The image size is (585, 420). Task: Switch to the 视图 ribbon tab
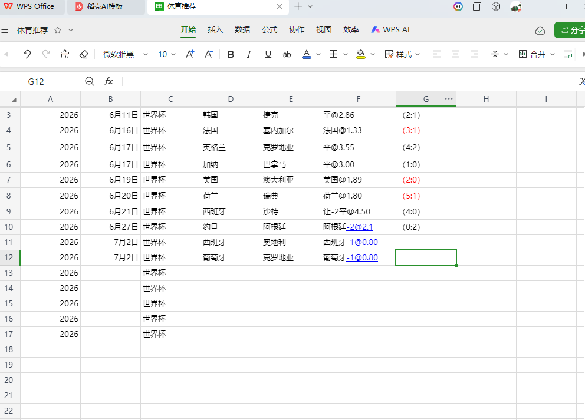324,29
